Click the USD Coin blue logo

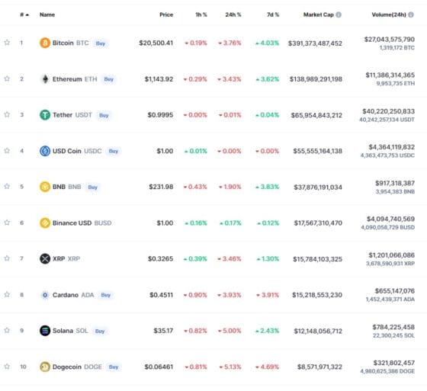click(45, 151)
